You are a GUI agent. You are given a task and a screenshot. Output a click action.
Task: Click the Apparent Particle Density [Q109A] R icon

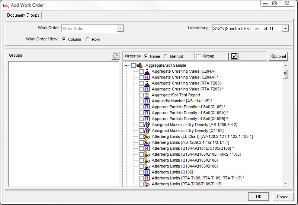(147, 113)
